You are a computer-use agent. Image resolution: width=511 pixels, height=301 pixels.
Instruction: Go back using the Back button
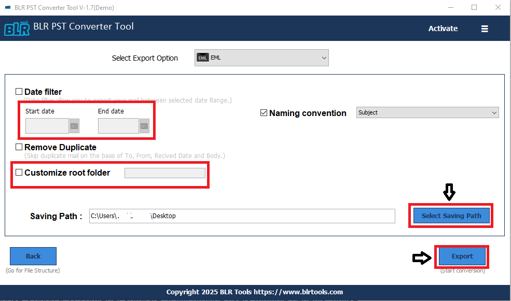tap(33, 256)
